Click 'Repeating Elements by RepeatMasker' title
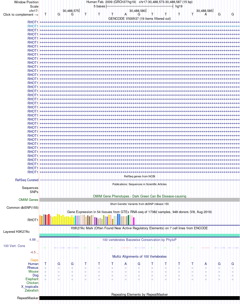 (139, 294)
